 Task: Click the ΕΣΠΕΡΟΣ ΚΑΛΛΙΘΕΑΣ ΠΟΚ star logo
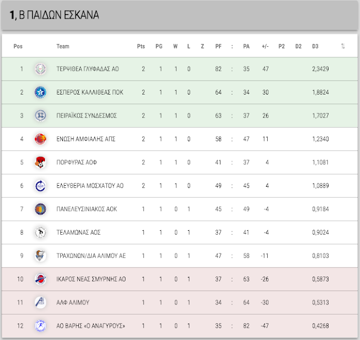pos(40,92)
